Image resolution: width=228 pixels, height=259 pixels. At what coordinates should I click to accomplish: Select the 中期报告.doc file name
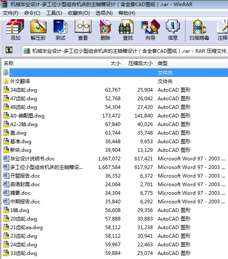click(25, 202)
